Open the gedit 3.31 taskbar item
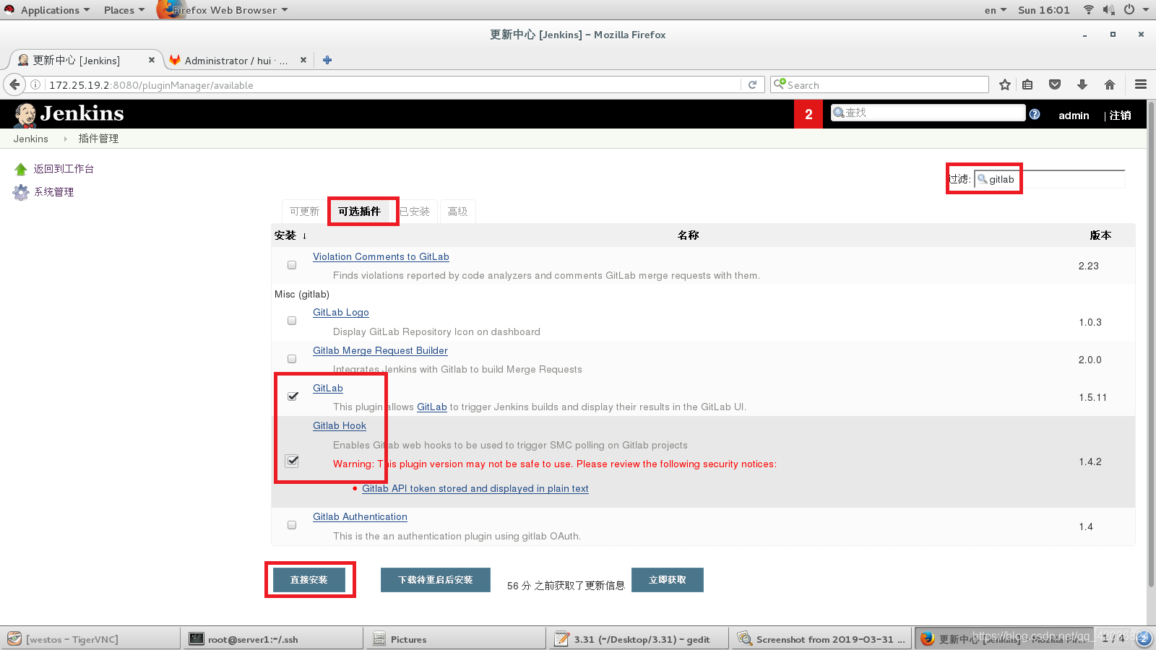 tap(638, 639)
